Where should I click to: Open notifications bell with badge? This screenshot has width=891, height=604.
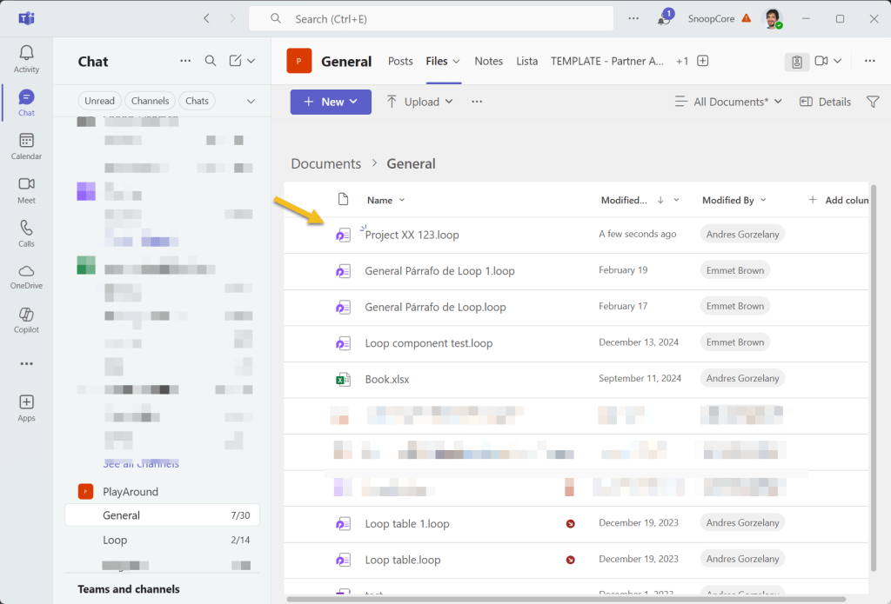[665, 19]
